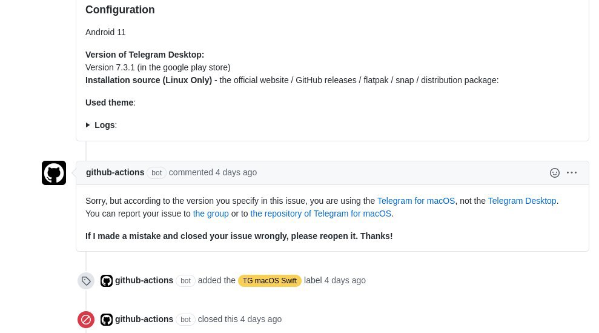Click the label tag timeline icon

point(86,281)
